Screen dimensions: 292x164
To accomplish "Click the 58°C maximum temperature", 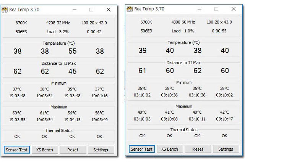I will tap(99, 113).
